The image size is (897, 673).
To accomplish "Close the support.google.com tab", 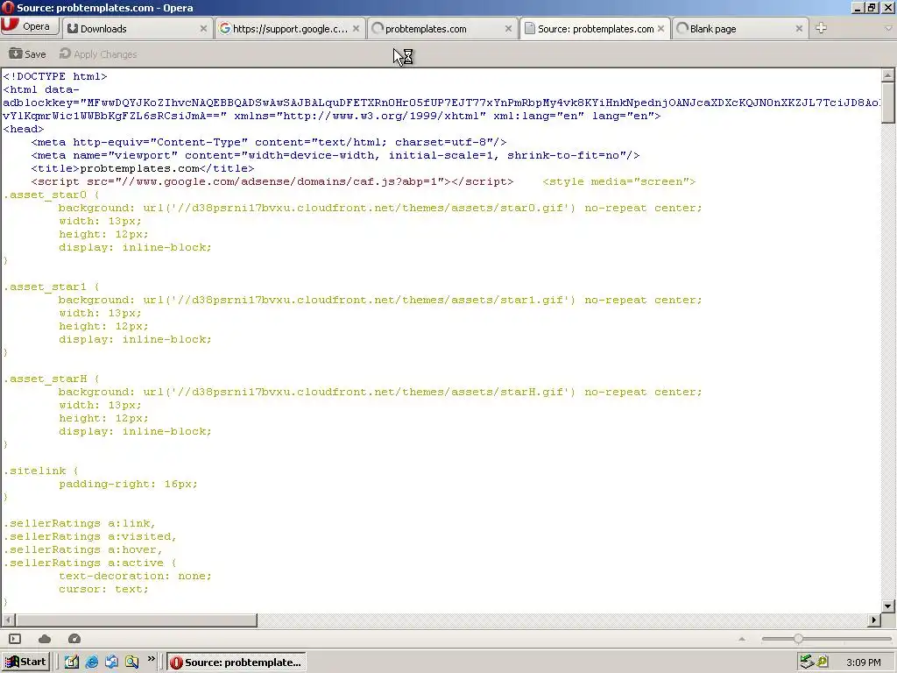I will (x=356, y=29).
